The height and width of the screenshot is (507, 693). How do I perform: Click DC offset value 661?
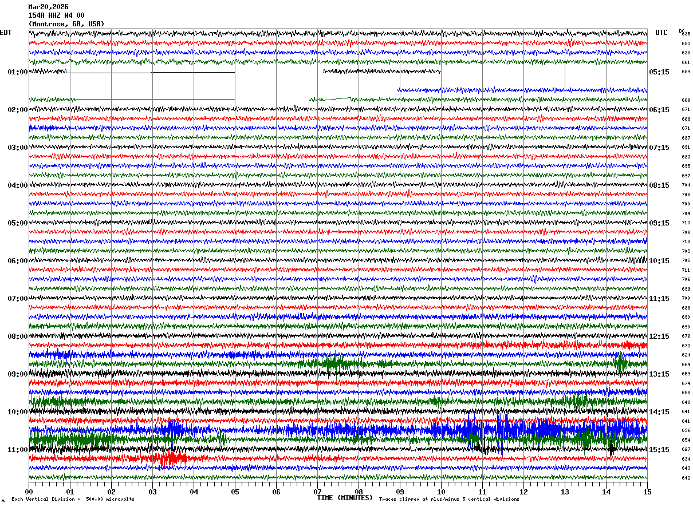pyautogui.click(x=686, y=62)
